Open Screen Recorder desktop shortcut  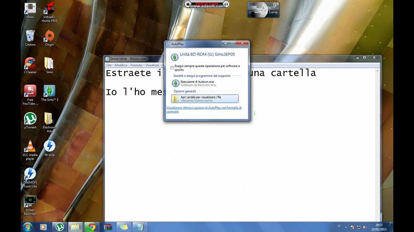coord(30,206)
